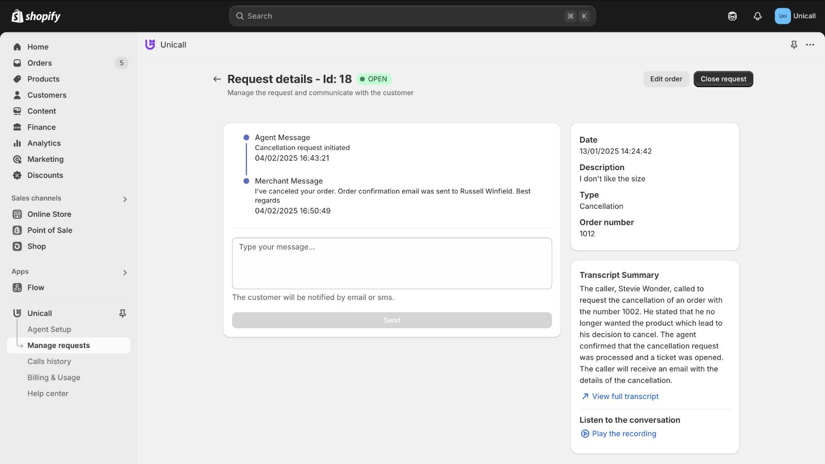Unpin Unicall app in the sidebar
825x464 pixels.
click(122, 313)
